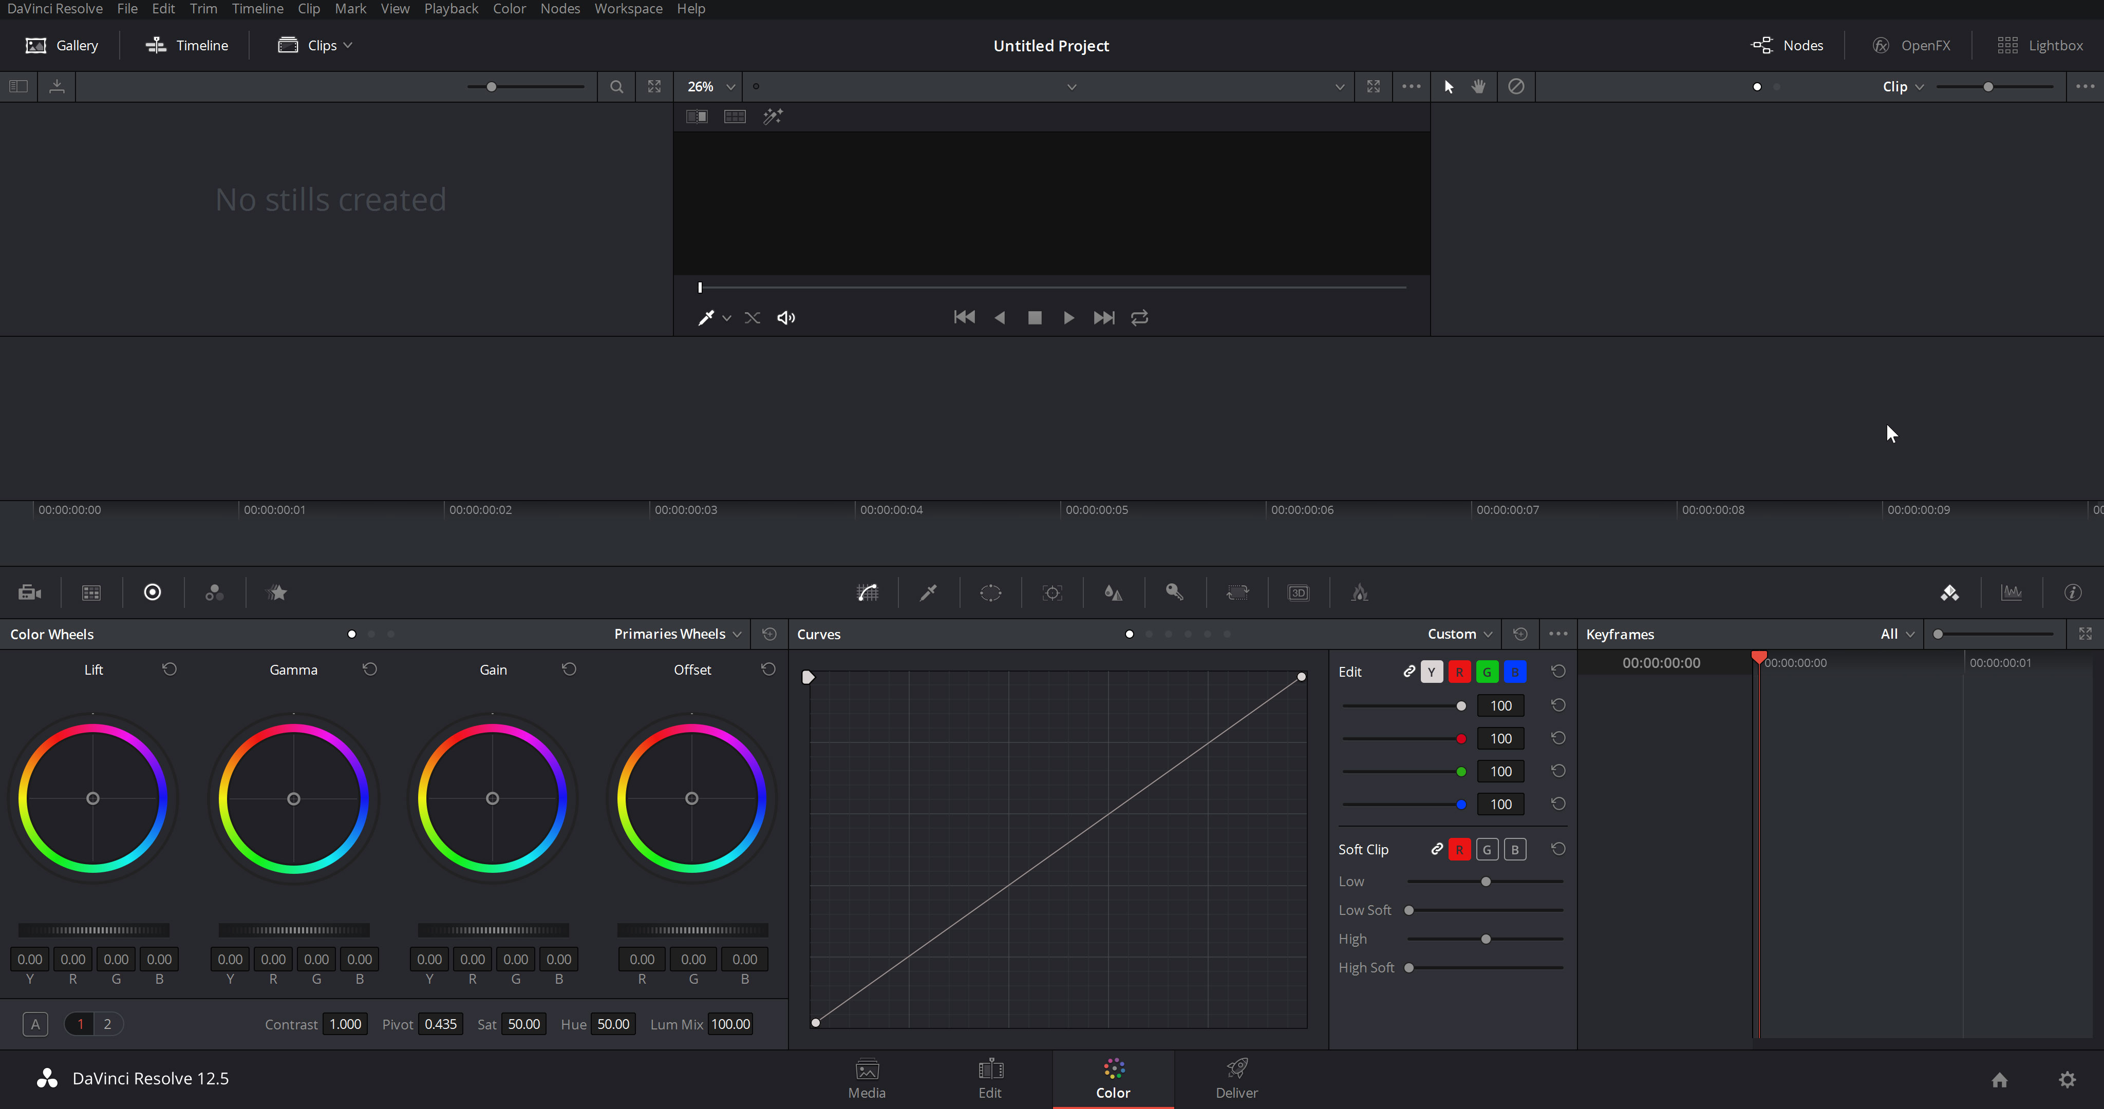Toggle the Timeline panel button
Image resolution: width=2104 pixels, height=1109 pixels.
click(186, 46)
